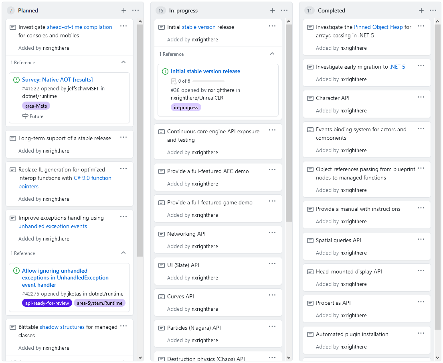Add a card to the Completed column
This screenshot has width=443, height=363.
pos(421,10)
